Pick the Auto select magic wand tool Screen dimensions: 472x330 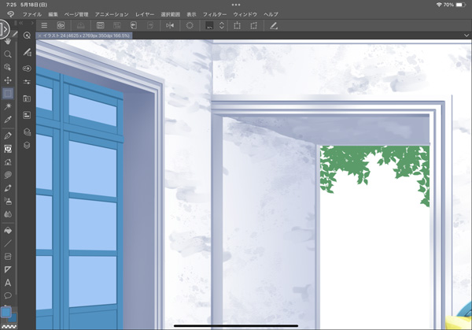coord(8,106)
